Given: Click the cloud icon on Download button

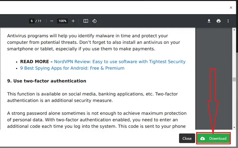Looking at the screenshot, I should (x=202, y=138).
